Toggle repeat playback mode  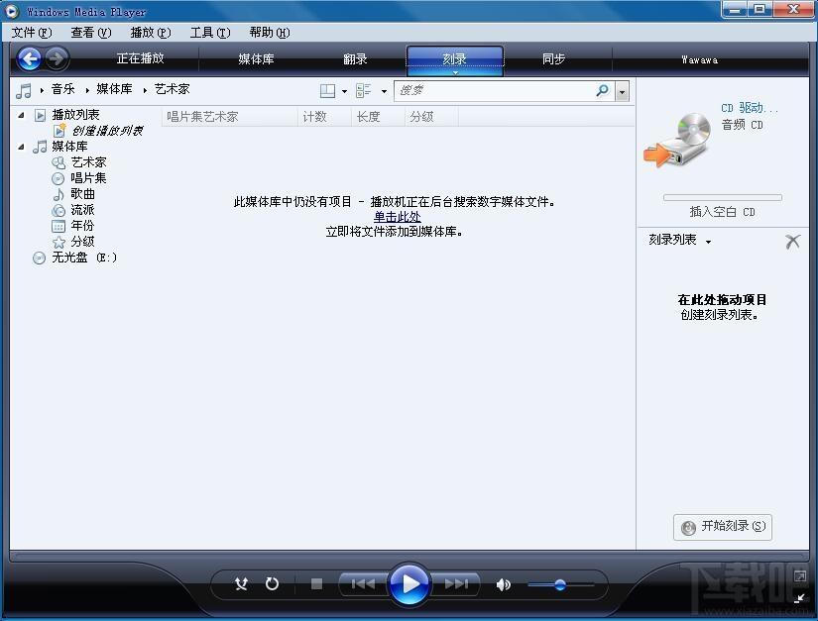(272, 584)
